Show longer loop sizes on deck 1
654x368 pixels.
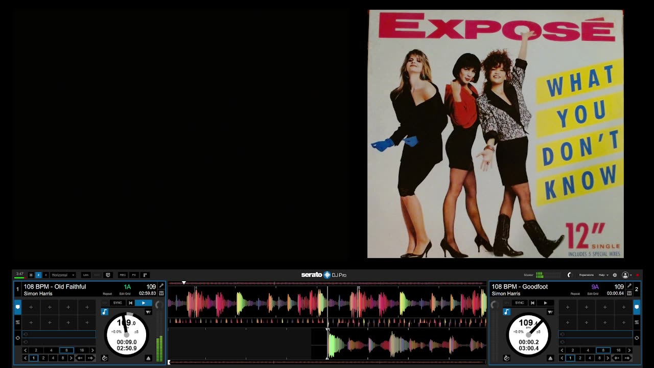(x=92, y=350)
